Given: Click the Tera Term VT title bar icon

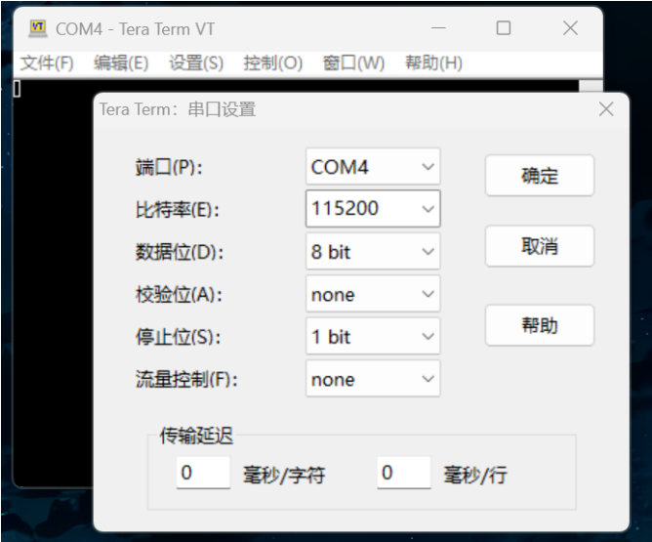Looking at the screenshot, I should 38,28.
